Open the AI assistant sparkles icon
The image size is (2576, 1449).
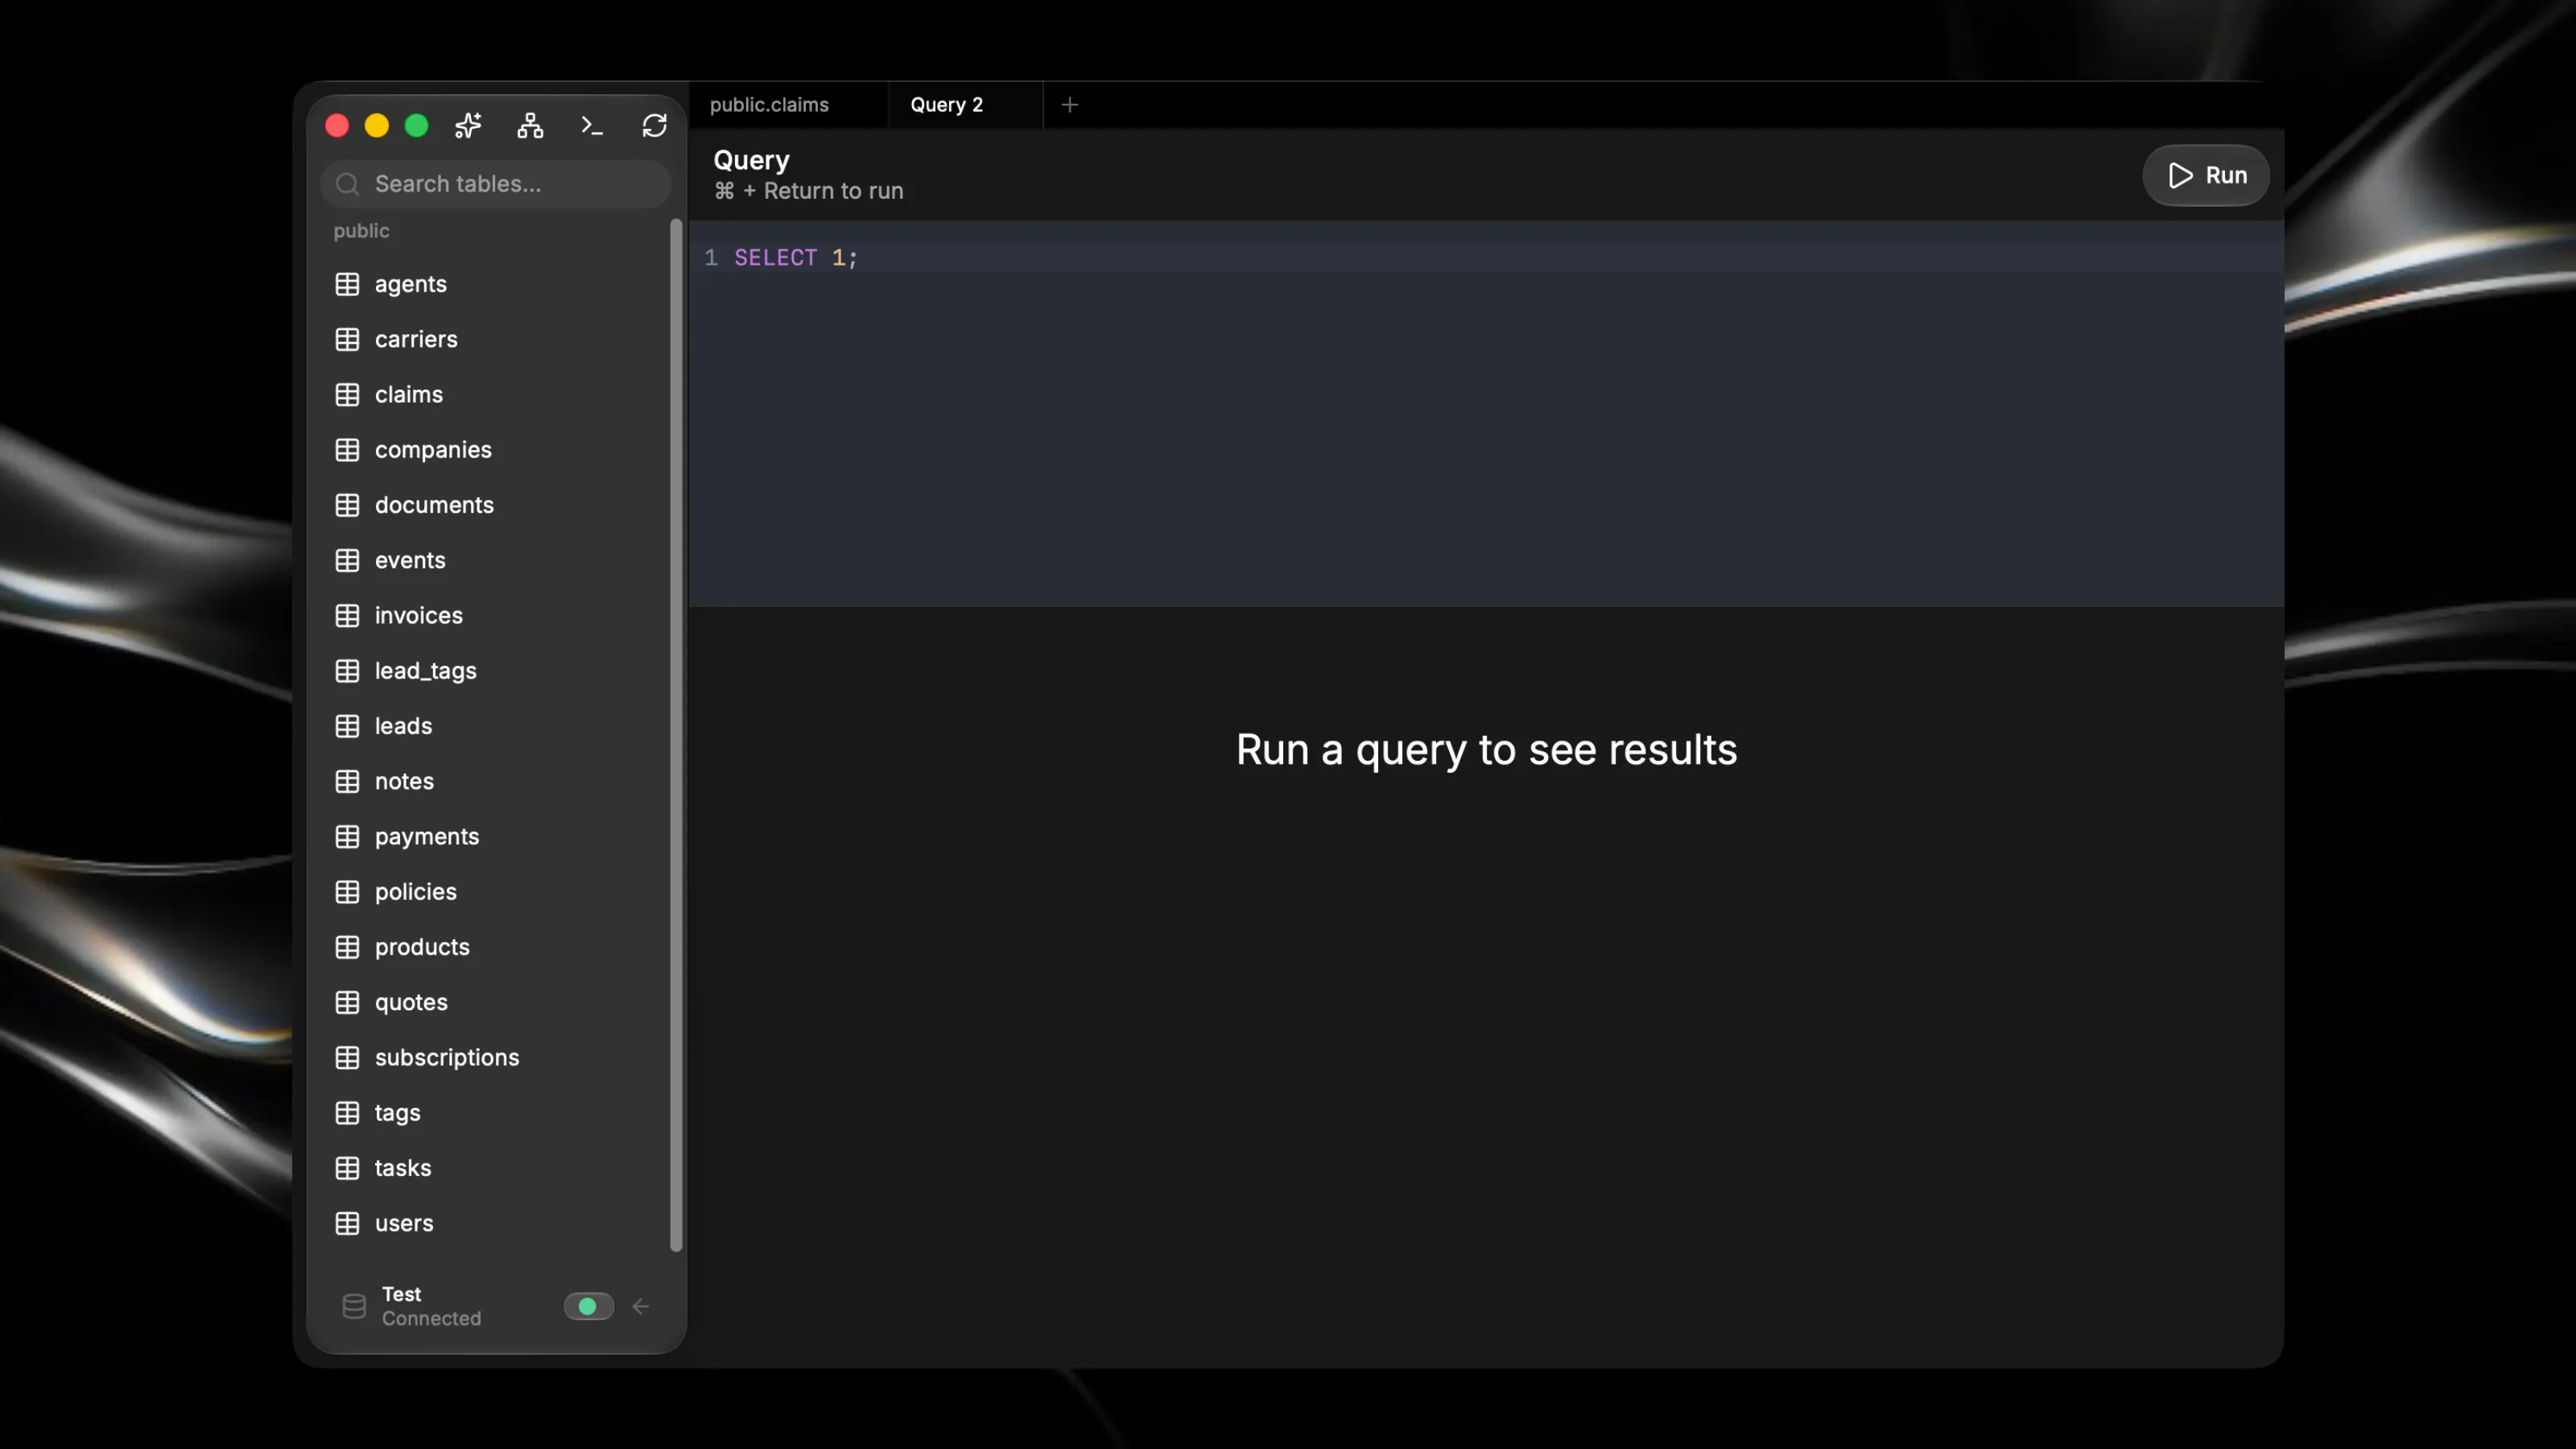tap(468, 125)
